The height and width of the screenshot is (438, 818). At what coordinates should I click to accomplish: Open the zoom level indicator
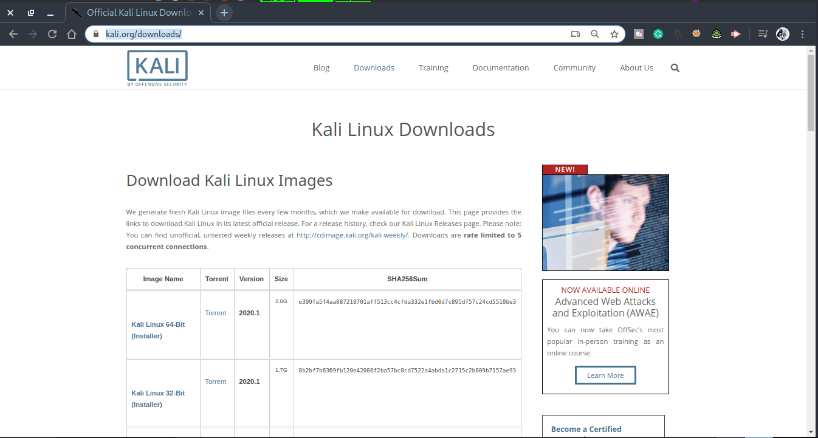pyautogui.click(x=595, y=34)
